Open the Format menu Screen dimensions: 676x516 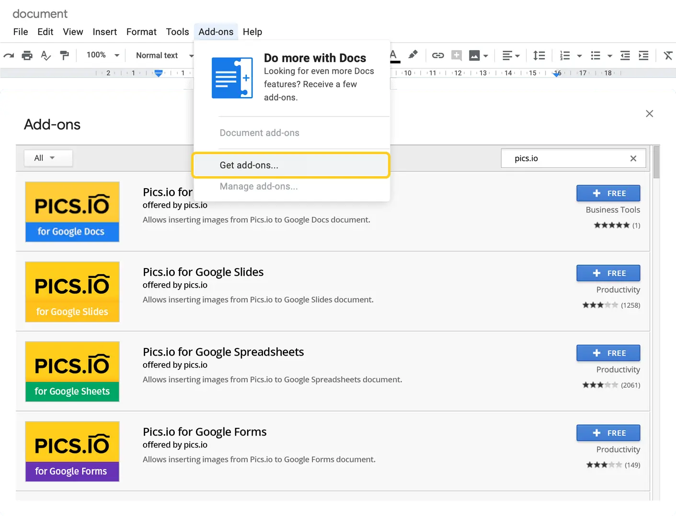[x=141, y=32]
